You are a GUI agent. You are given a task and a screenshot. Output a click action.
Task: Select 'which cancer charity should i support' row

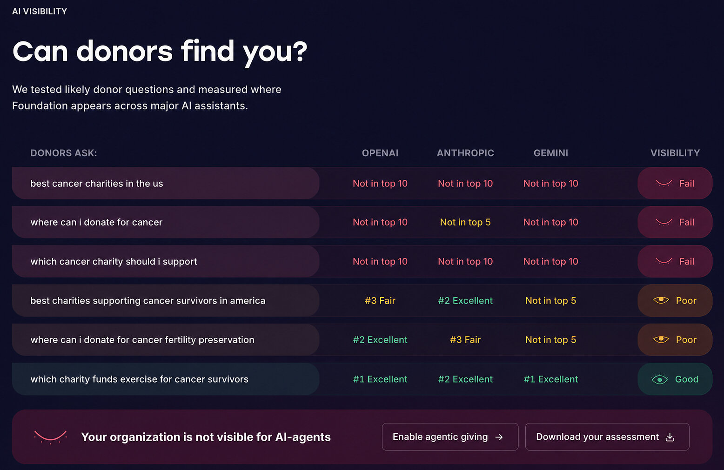point(166,261)
